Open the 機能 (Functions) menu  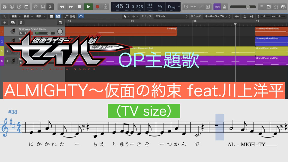tap(28, 16)
